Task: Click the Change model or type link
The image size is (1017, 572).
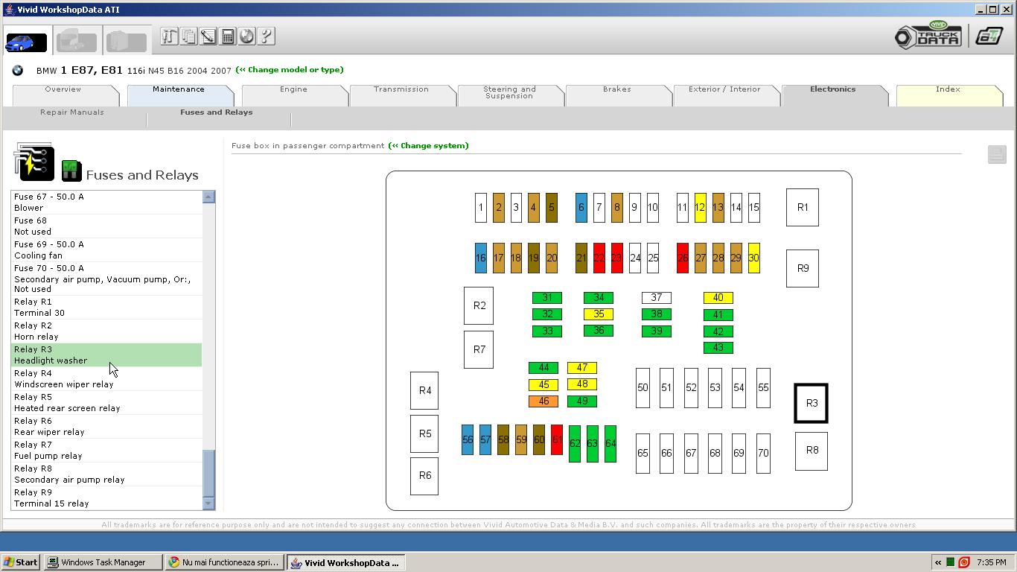Action: pos(290,70)
